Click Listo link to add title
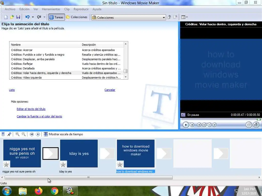The width and height of the screenshot is (262, 196). coord(12,90)
